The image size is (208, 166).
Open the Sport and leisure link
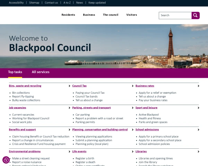tap(146, 108)
